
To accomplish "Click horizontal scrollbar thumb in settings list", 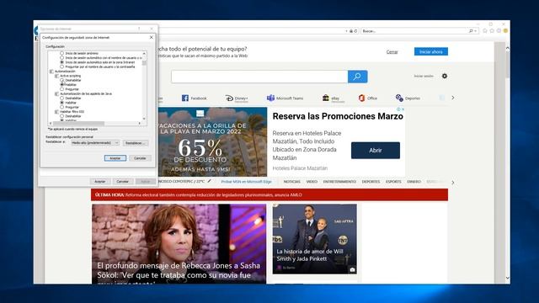I will point(78,123).
